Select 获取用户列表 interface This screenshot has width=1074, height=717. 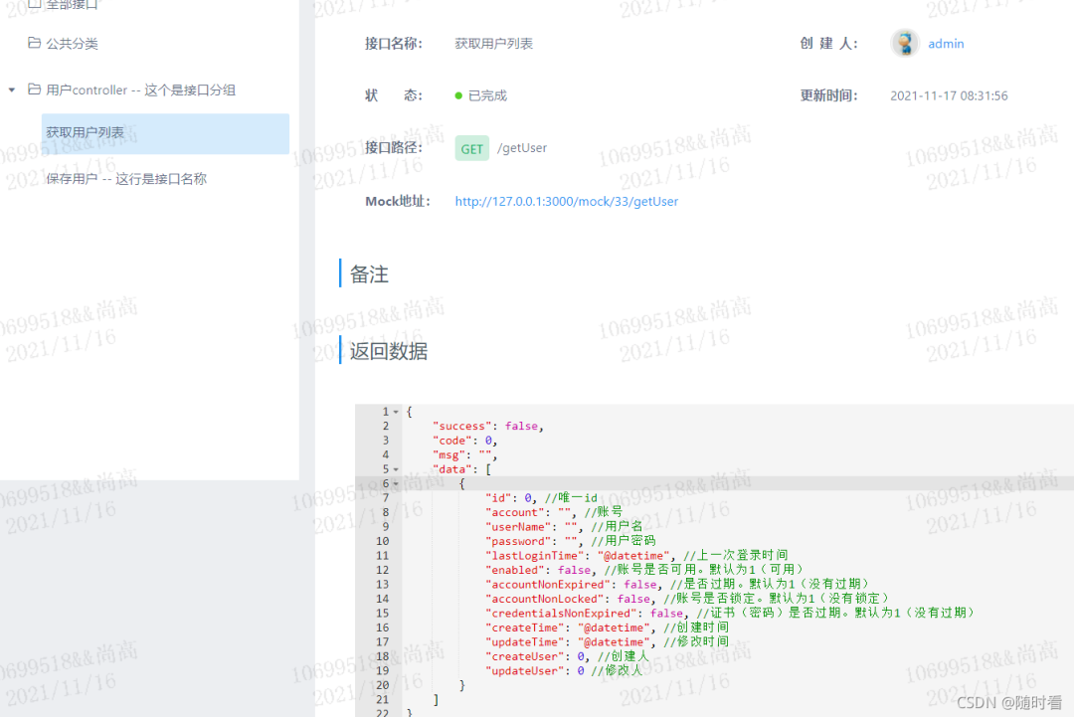165,133
